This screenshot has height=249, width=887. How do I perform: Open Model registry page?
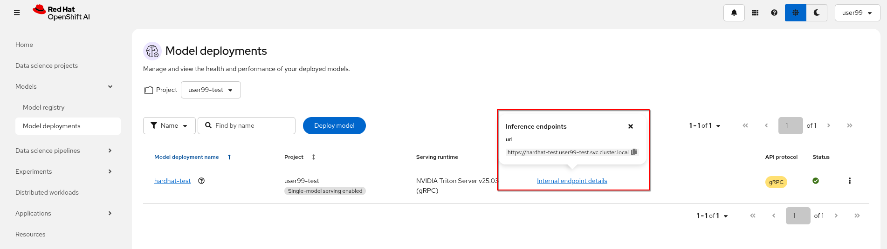44,107
